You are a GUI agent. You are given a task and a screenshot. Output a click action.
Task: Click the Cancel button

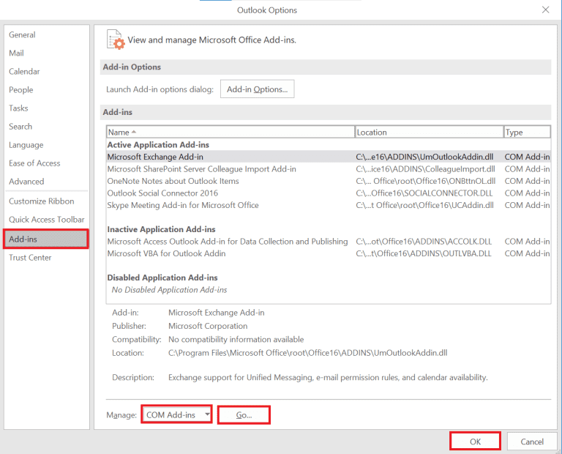click(x=532, y=442)
